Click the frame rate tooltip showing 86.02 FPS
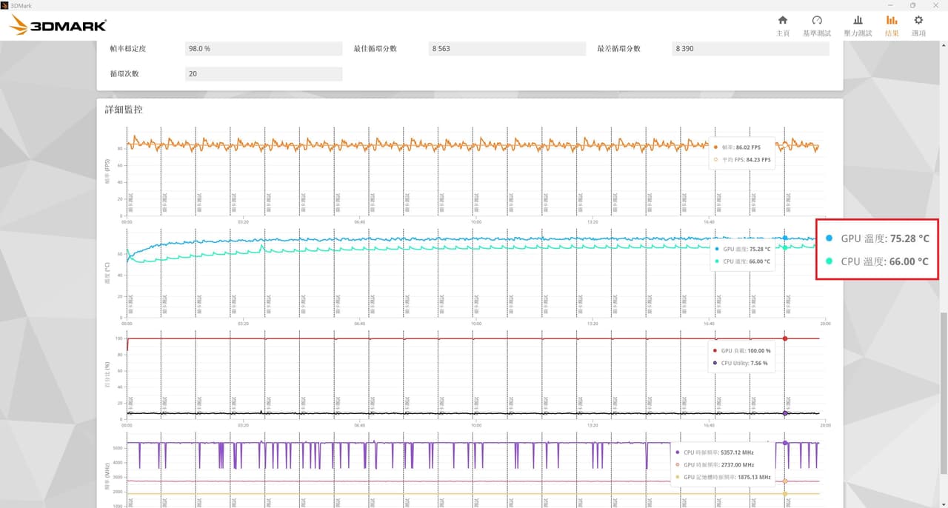Screen dimensions: 948x508 click(x=742, y=153)
